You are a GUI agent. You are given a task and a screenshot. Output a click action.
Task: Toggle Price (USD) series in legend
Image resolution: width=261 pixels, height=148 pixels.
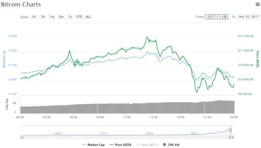pyautogui.click(x=120, y=145)
